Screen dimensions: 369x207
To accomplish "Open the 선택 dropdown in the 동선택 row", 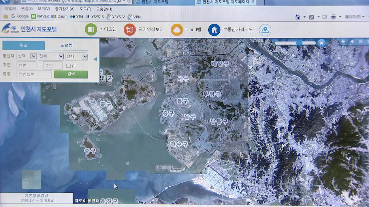I will [x=27, y=56].
